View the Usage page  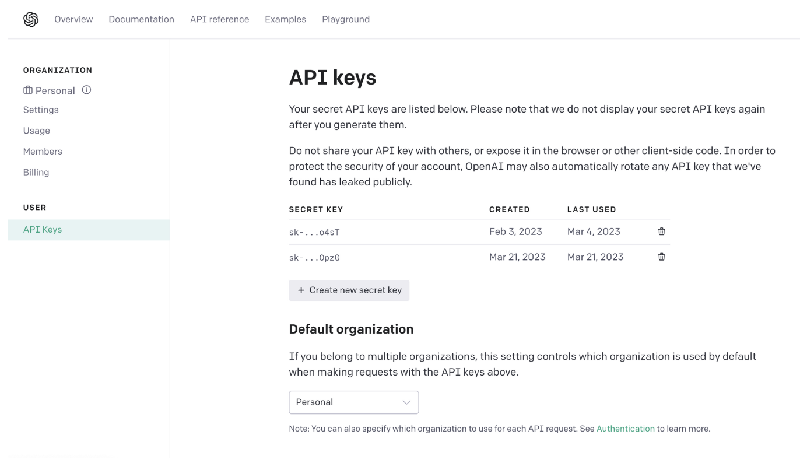(x=37, y=131)
